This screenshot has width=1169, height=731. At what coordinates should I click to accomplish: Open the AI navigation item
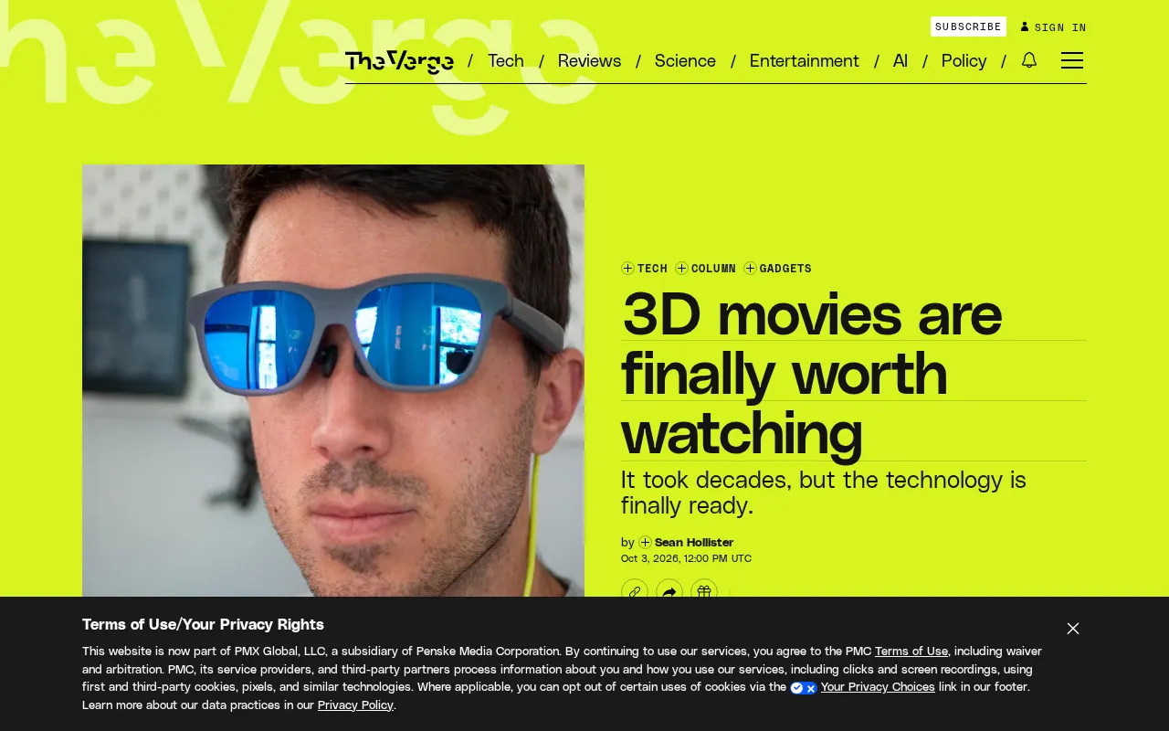tap(900, 60)
